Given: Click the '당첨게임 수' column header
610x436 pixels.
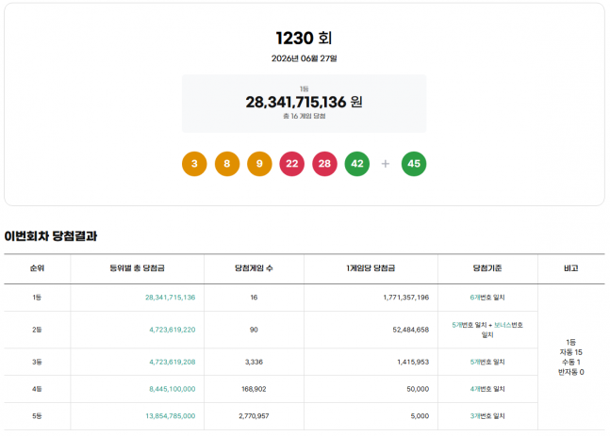Looking at the screenshot, I should (254, 268).
